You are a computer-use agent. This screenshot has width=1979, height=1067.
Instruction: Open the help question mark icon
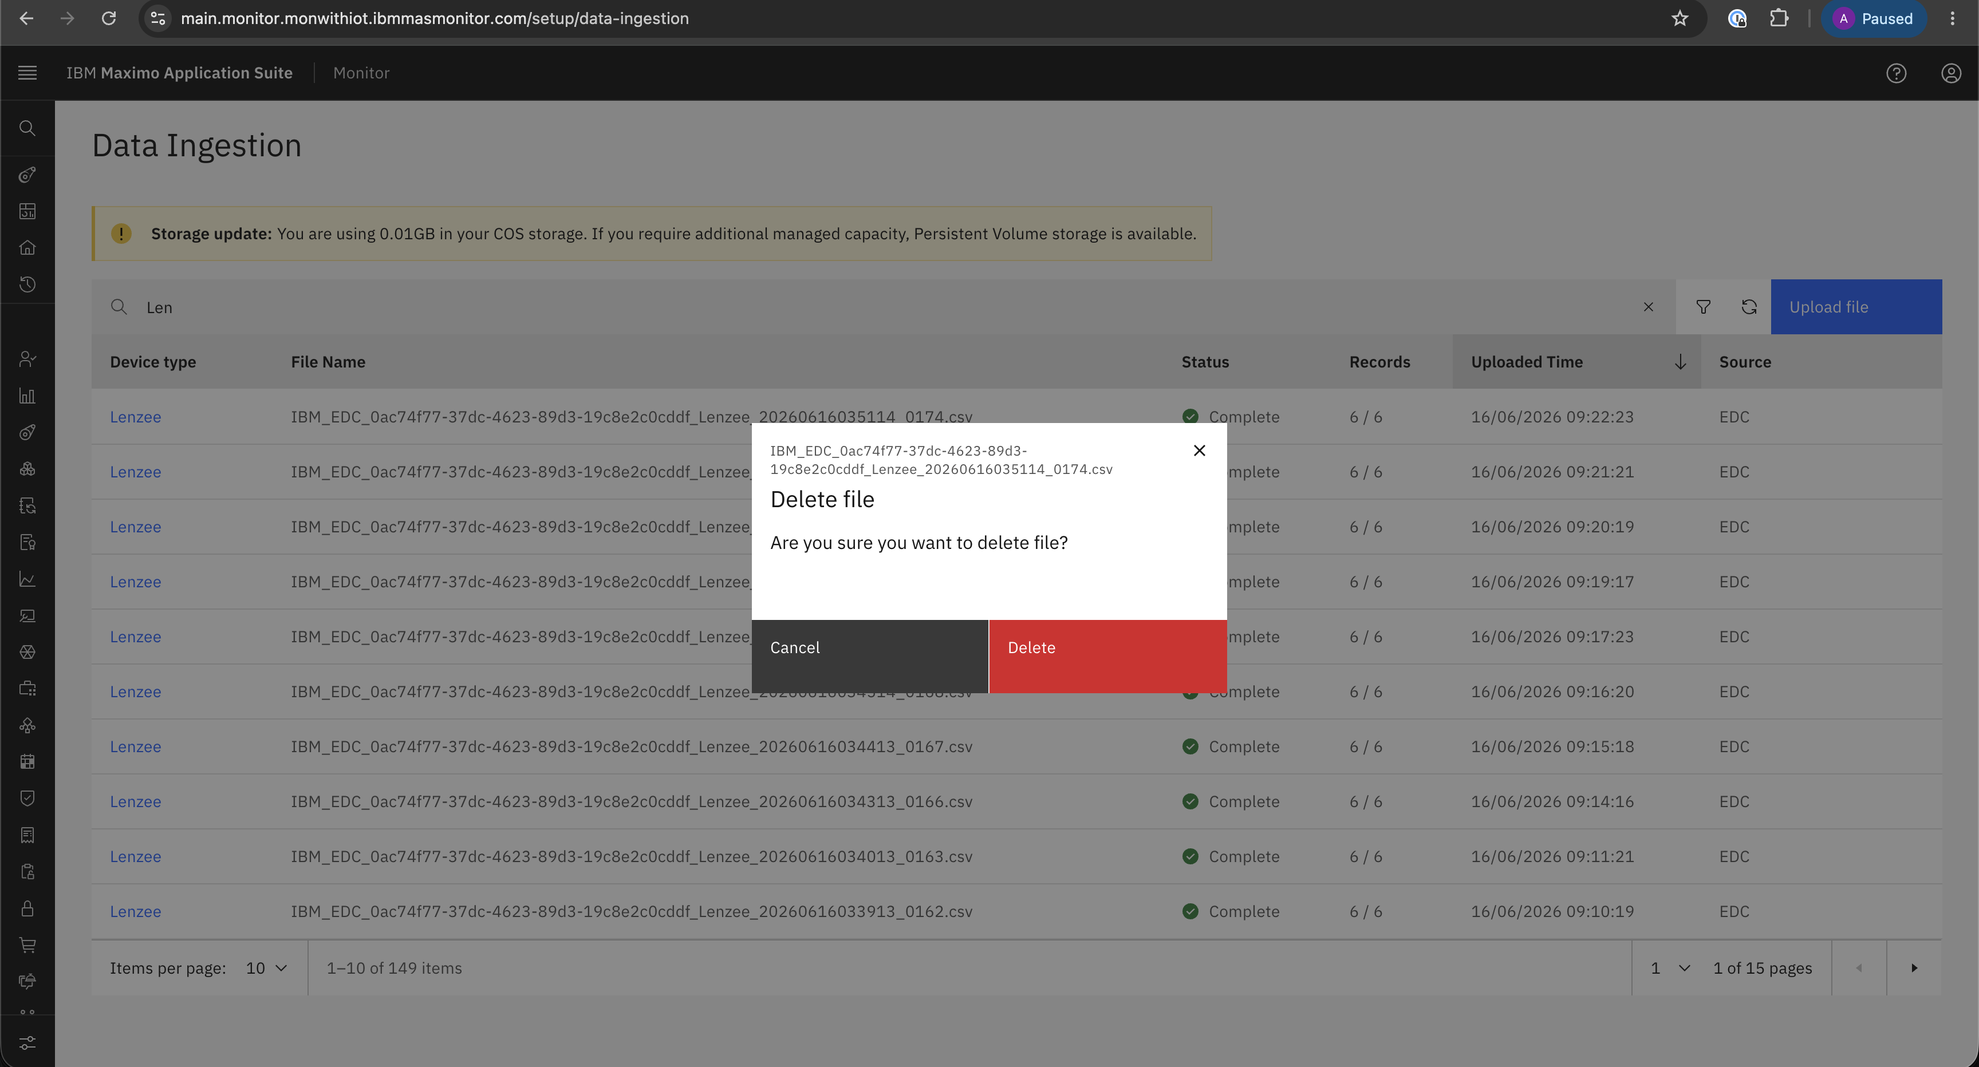point(1896,73)
